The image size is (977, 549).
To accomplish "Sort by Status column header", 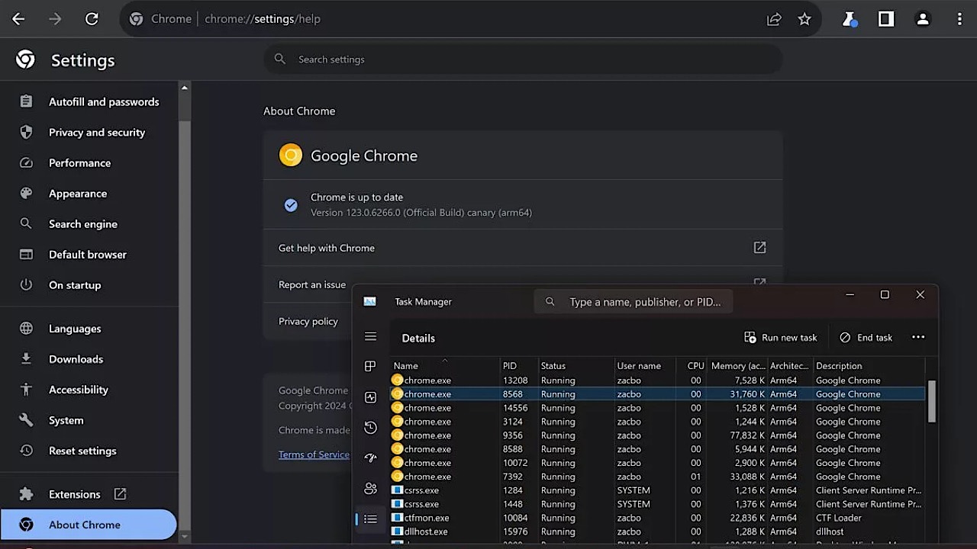I will click(576, 366).
